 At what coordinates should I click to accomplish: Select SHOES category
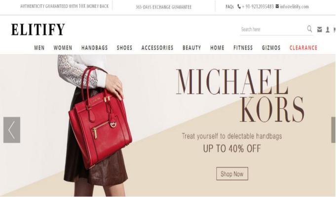[x=124, y=48]
